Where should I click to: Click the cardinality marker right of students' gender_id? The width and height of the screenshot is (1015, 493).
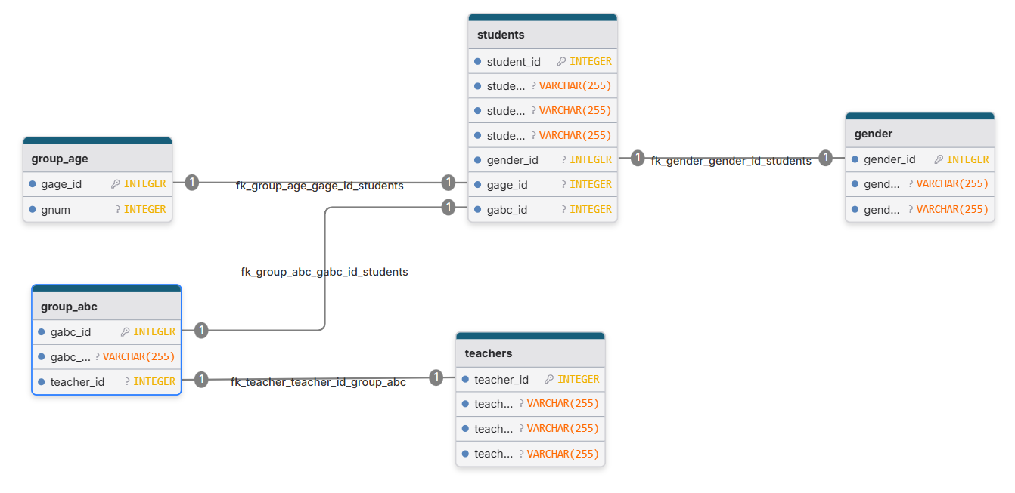(638, 158)
